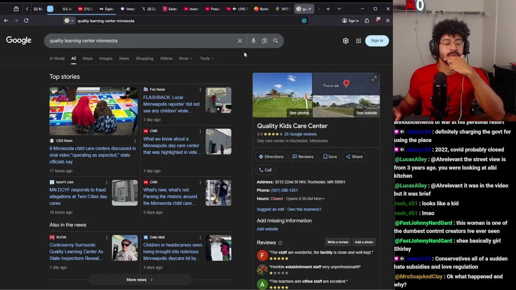Open 25 Google reviews link
The height and width of the screenshot is (290, 516).
point(300,134)
